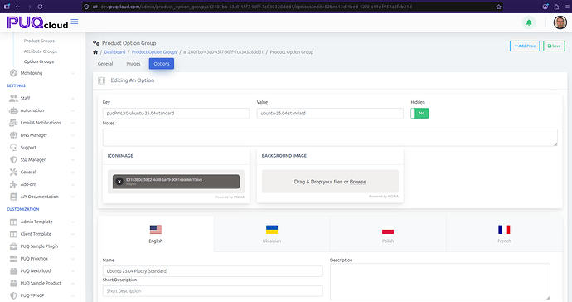Click Browse in background image dropzone
The height and width of the screenshot is (302, 572).
pos(358,182)
